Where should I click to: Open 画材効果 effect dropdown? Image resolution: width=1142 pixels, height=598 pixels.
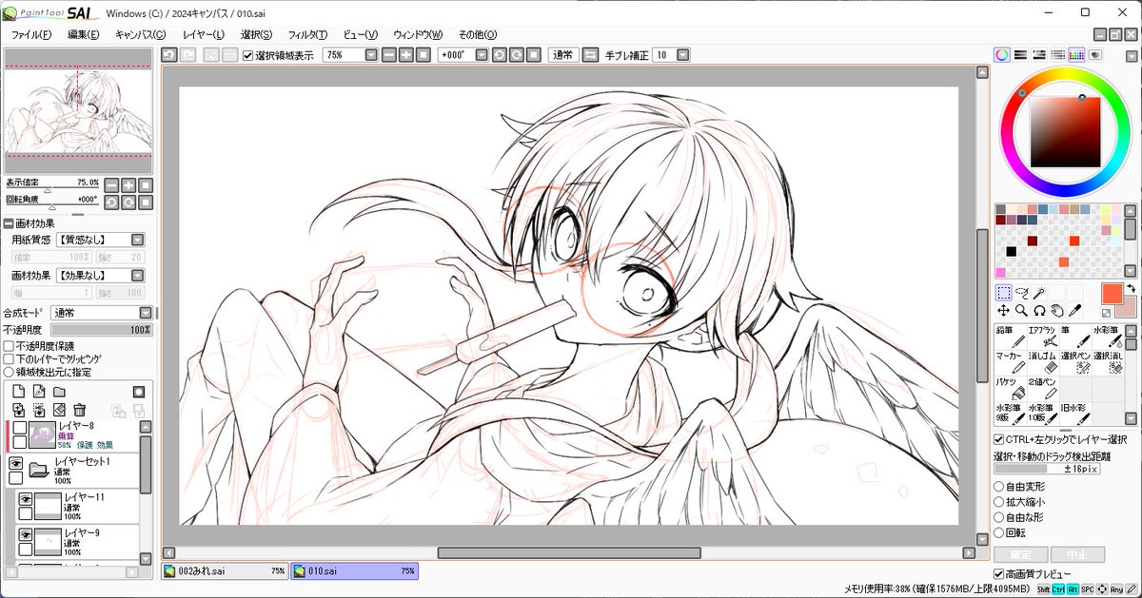[x=137, y=276]
